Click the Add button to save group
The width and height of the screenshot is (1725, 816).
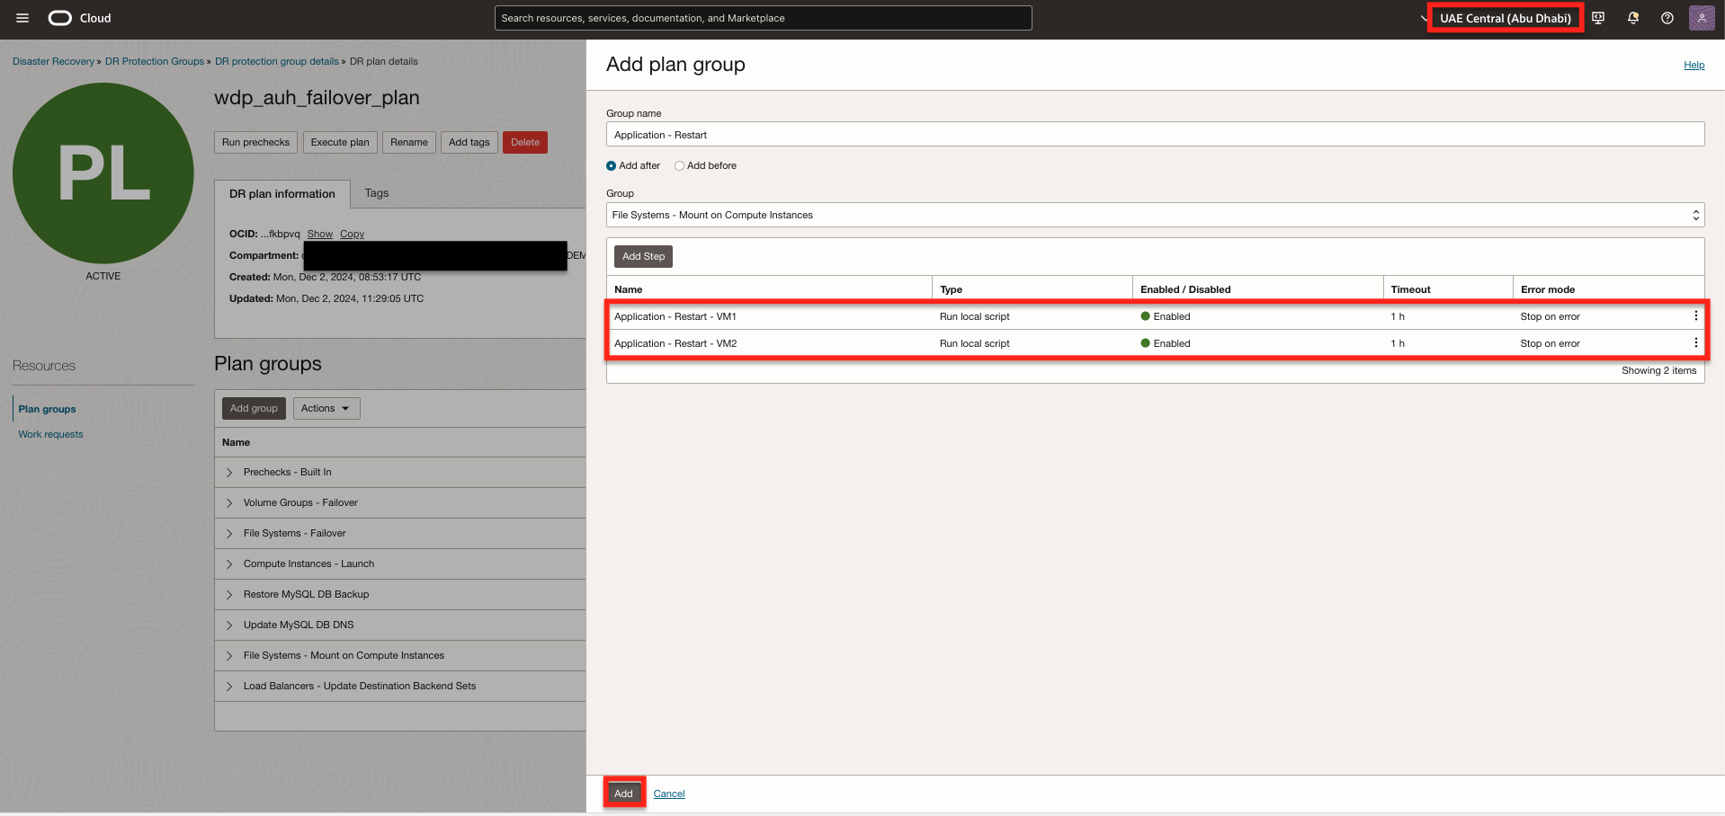coord(623,794)
